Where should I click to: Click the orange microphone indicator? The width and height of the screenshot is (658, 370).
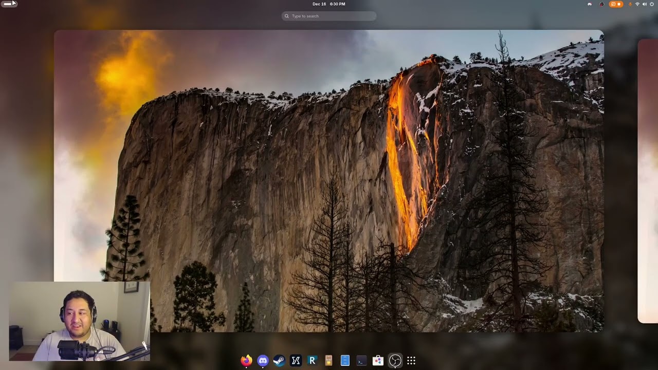coord(630,4)
